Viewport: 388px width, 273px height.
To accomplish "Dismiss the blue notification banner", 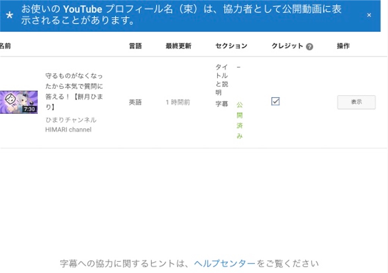I will click(369, 15).
